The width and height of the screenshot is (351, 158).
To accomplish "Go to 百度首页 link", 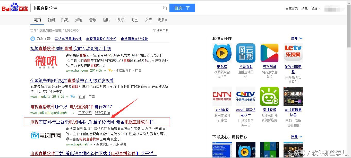I will (x=292, y=8).
